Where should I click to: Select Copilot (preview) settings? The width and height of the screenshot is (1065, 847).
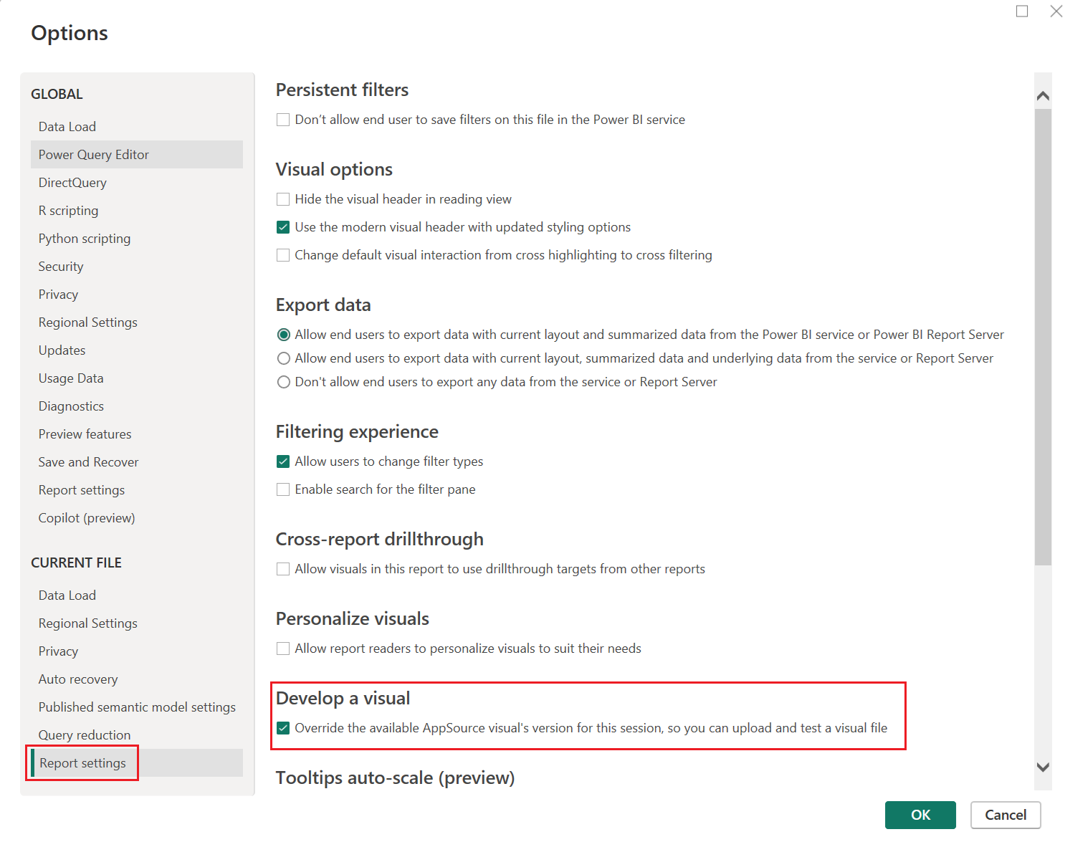(x=86, y=517)
